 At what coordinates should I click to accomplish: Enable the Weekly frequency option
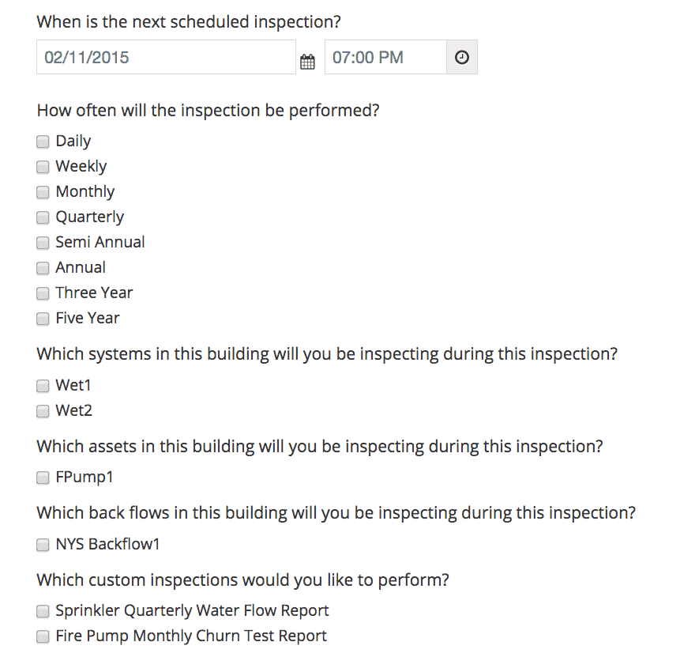coord(43,168)
